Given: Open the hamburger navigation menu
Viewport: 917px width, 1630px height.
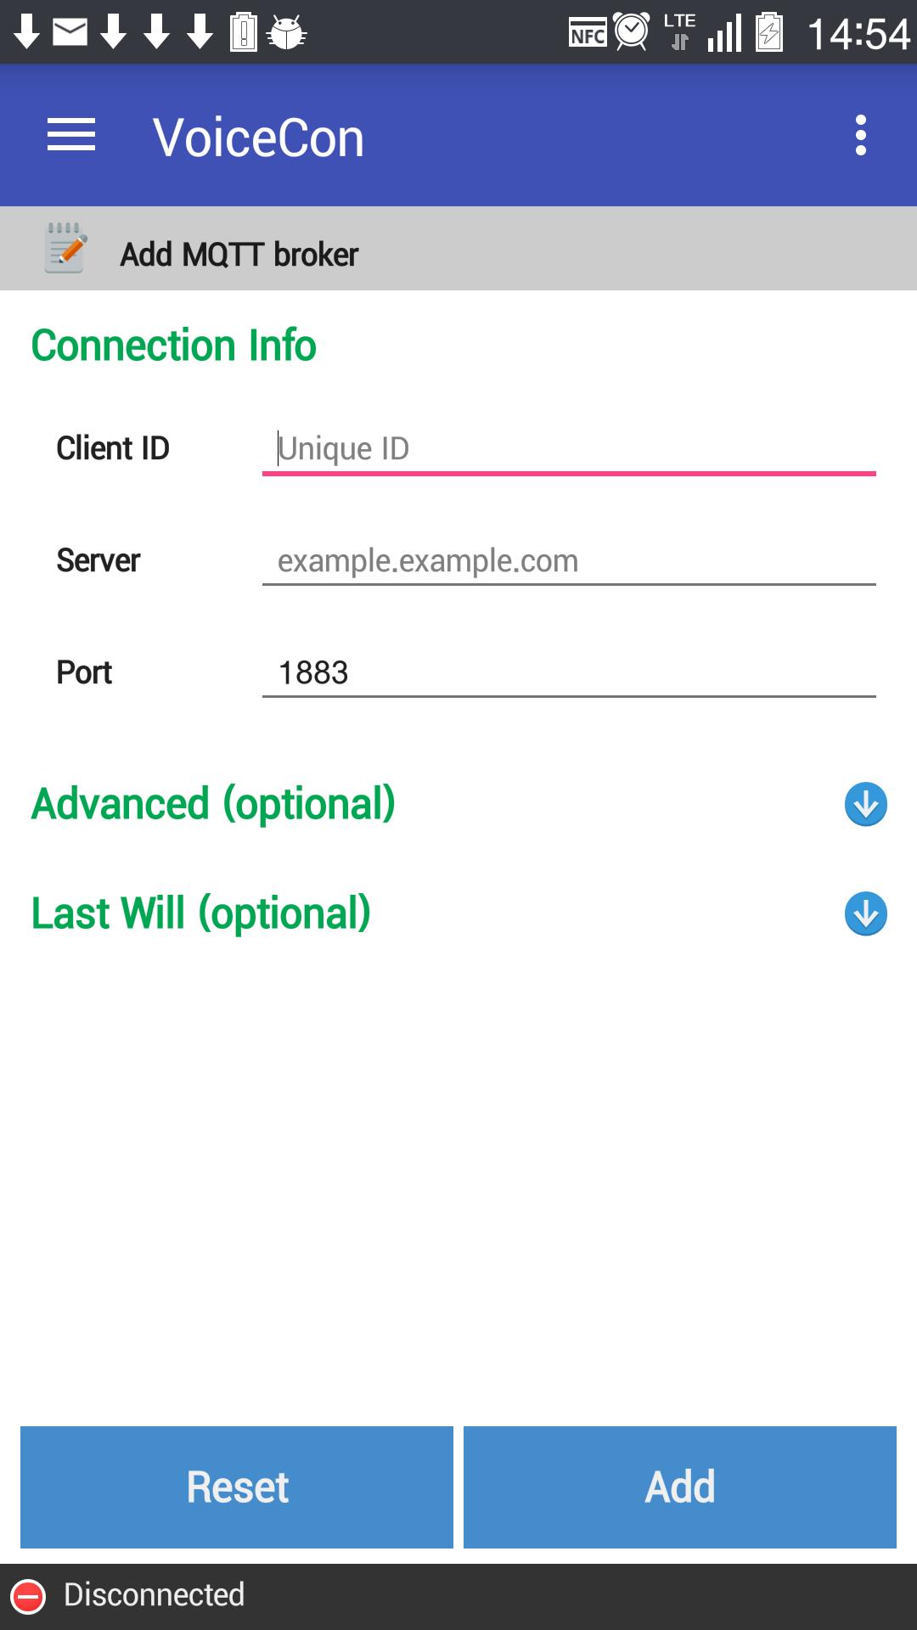Looking at the screenshot, I should pos(71,136).
